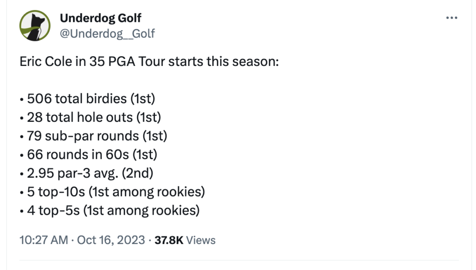Click the Underdog Golf dog profile avatar

point(35,26)
